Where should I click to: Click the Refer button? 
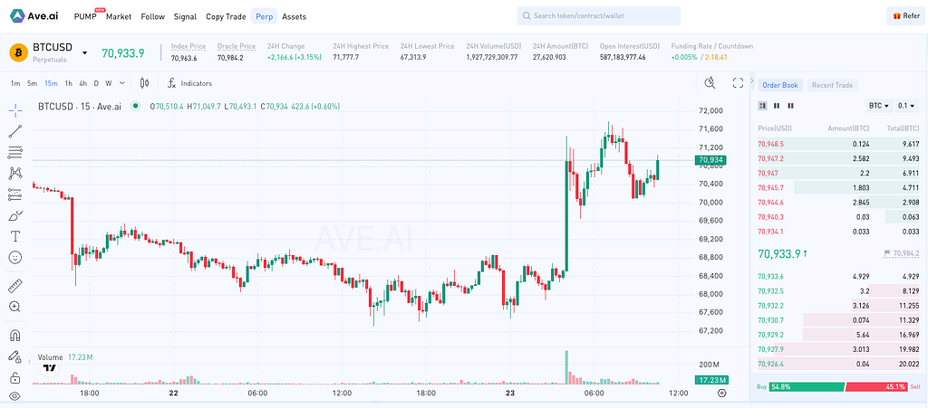tap(905, 16)
